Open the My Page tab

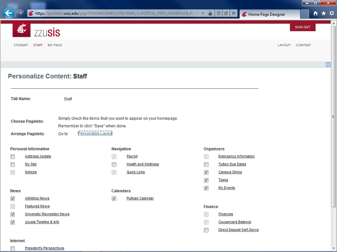(x=55, y=45)
